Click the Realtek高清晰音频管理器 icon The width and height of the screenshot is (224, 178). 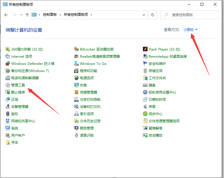tap(76, 56)
